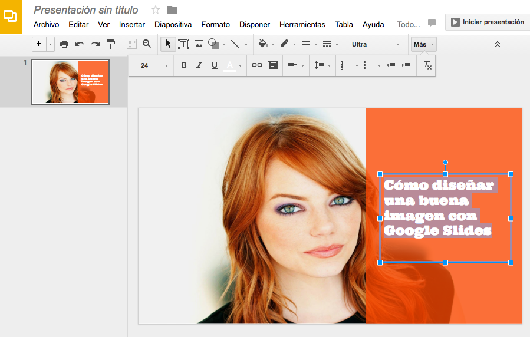This screenshot has width=530, height=337.
Task: Toggle italic formatting
Action: [199, 65]
